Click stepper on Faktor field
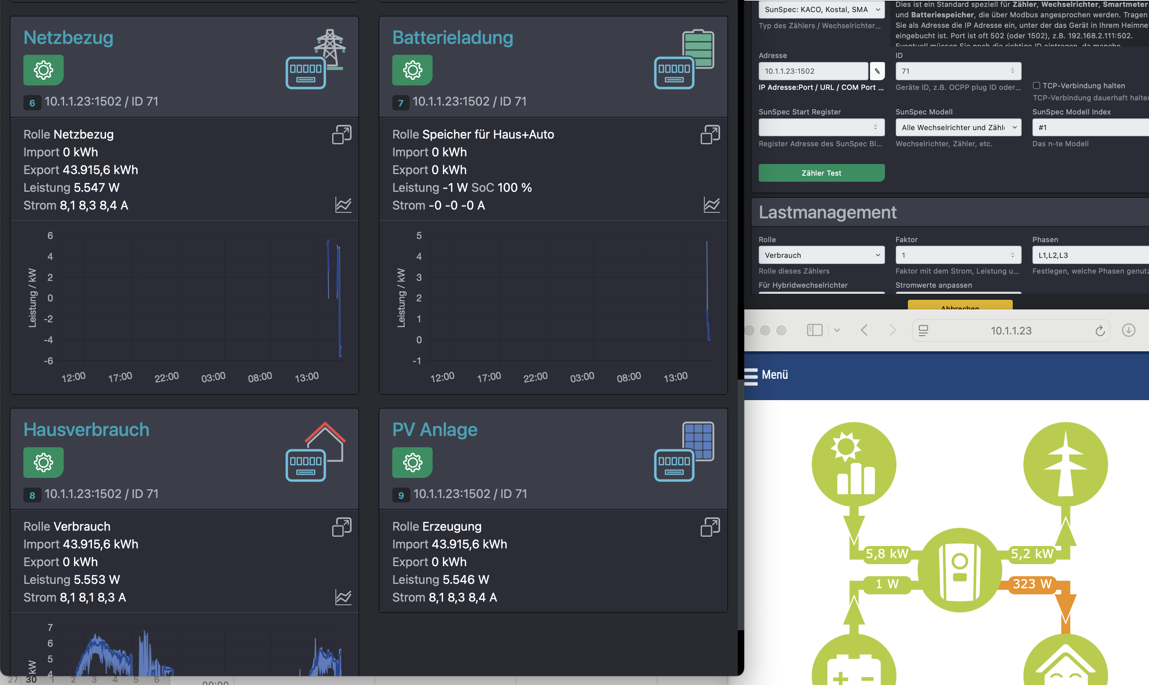Viewport: 1149px width, 685px height. (1012, 255)
